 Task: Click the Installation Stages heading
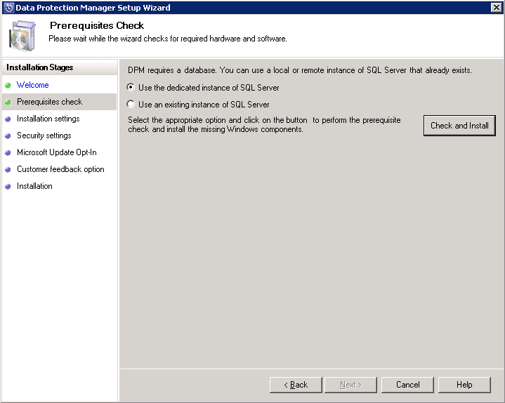click(x=39, y=67)
